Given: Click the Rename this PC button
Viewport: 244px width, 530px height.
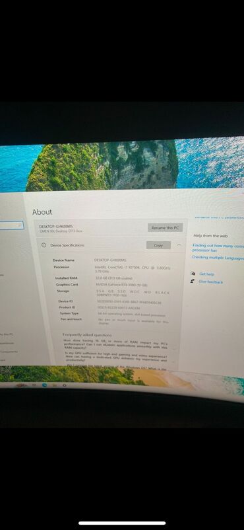Looking at the screenshot, I should point(165,228).
